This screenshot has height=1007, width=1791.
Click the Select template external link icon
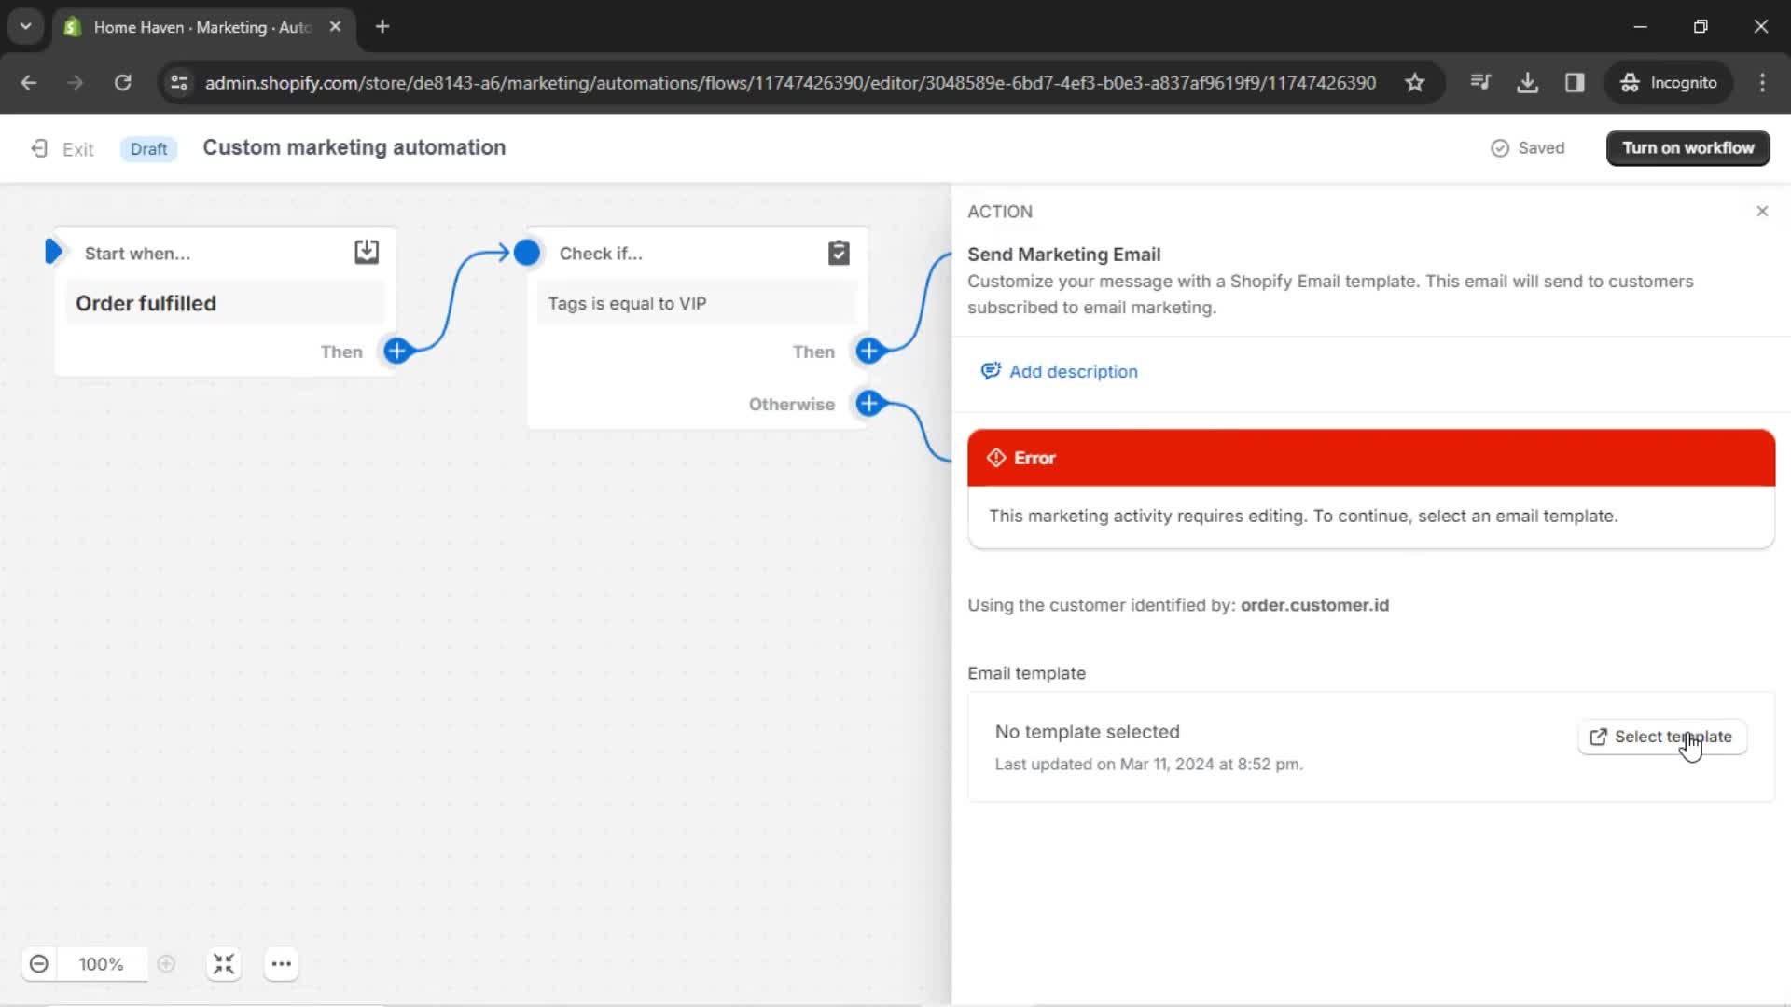[1599, 736]
